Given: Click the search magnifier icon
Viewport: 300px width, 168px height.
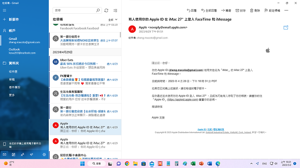Looking at the screenshot, I should point(98,10).
